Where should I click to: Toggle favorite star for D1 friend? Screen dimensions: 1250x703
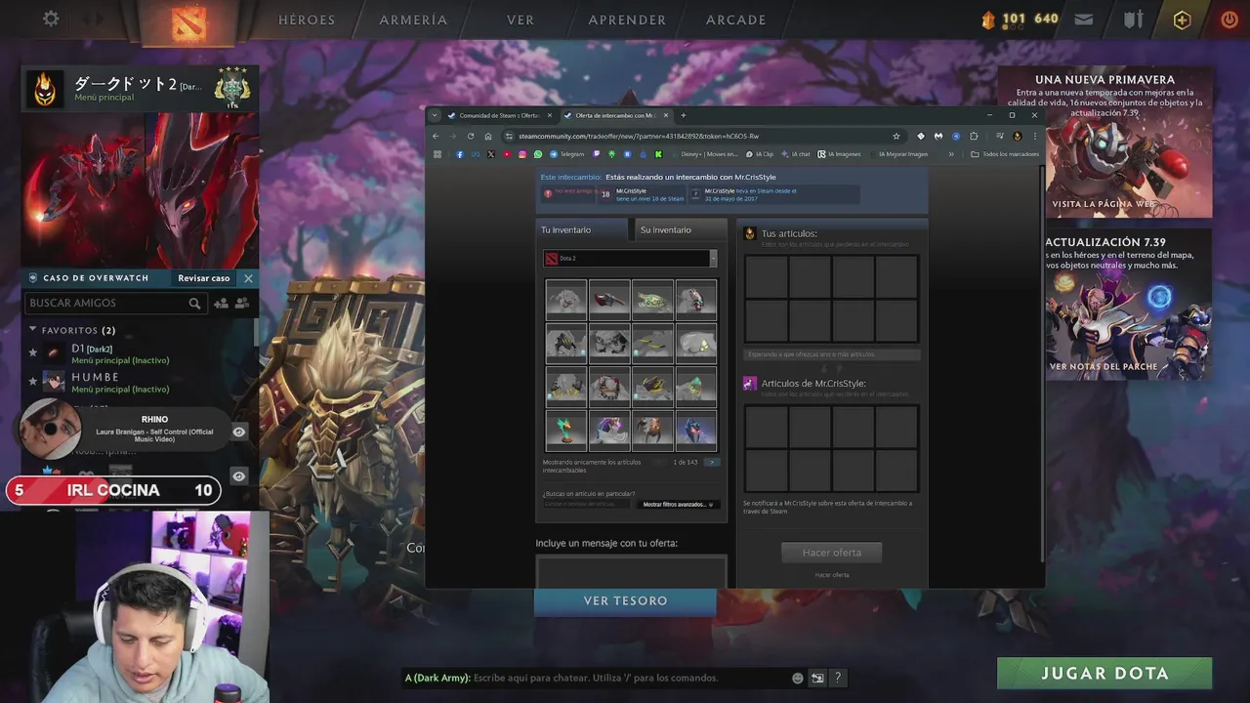[x=33, y=352]
